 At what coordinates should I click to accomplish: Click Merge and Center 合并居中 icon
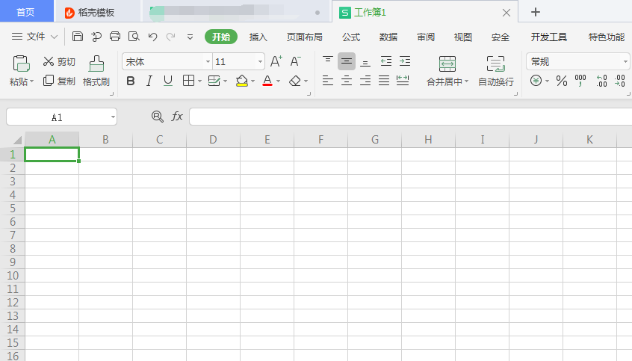click(447, 64)
